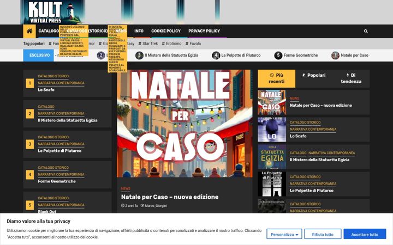Open Il Mistero della Statuetta Egizia in numbered list
This screenshot has height=245, width=393.
(x=68, y=120)
